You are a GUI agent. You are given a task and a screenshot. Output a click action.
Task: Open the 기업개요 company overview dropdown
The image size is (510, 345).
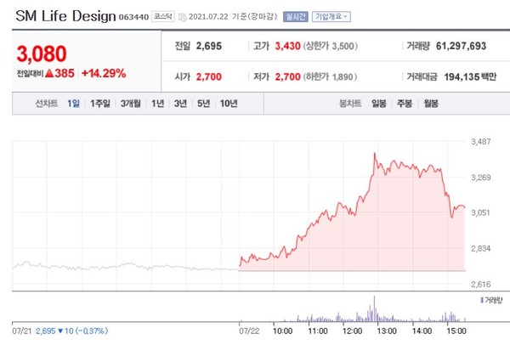coord(331,16)
